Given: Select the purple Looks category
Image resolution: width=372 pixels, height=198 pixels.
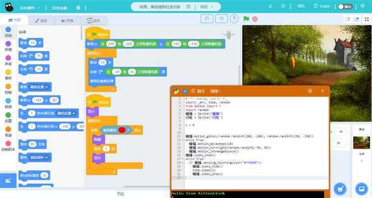Looking at the screenshot, I should click(8, 46).
